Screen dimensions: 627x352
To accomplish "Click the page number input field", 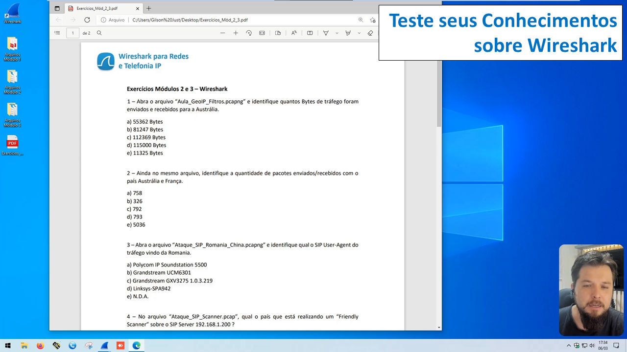I will [72, 33].
